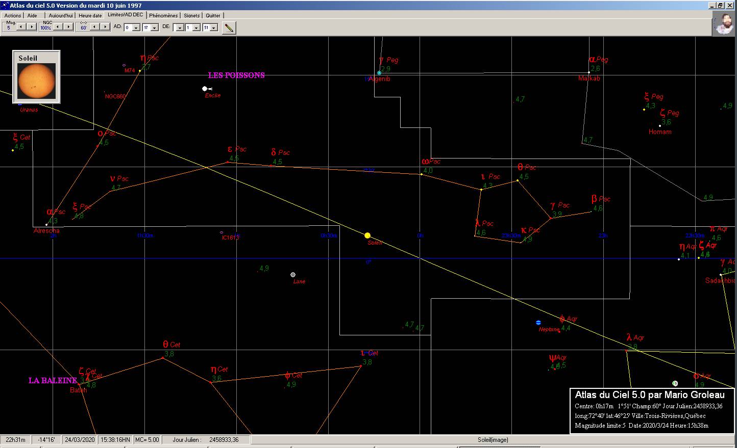Click the Atlas du Ciel 5.0 info box
This screenshot has height=448, width=737.
coord(653,411)
